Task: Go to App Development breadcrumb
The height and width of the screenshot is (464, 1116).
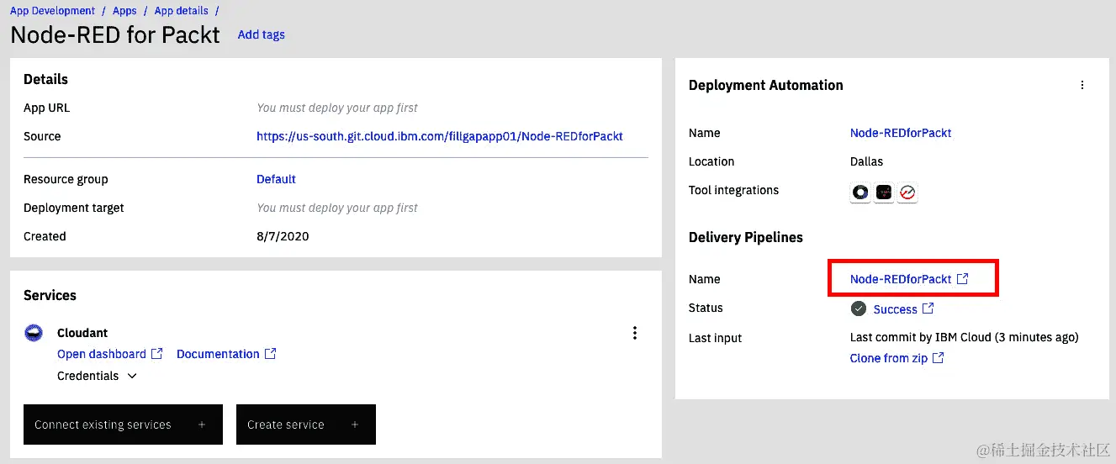Action: [x=52, y=11]
